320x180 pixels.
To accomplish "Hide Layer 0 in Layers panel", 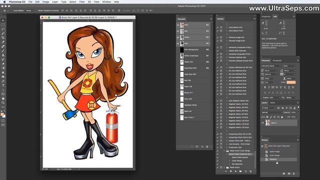I will click(263, 123).
